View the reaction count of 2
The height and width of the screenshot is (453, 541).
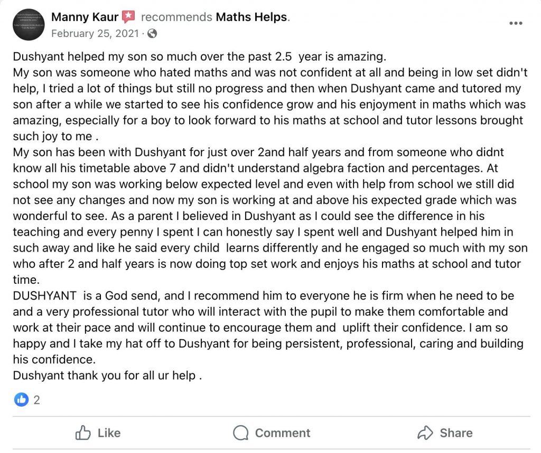[x=36, y=400]
